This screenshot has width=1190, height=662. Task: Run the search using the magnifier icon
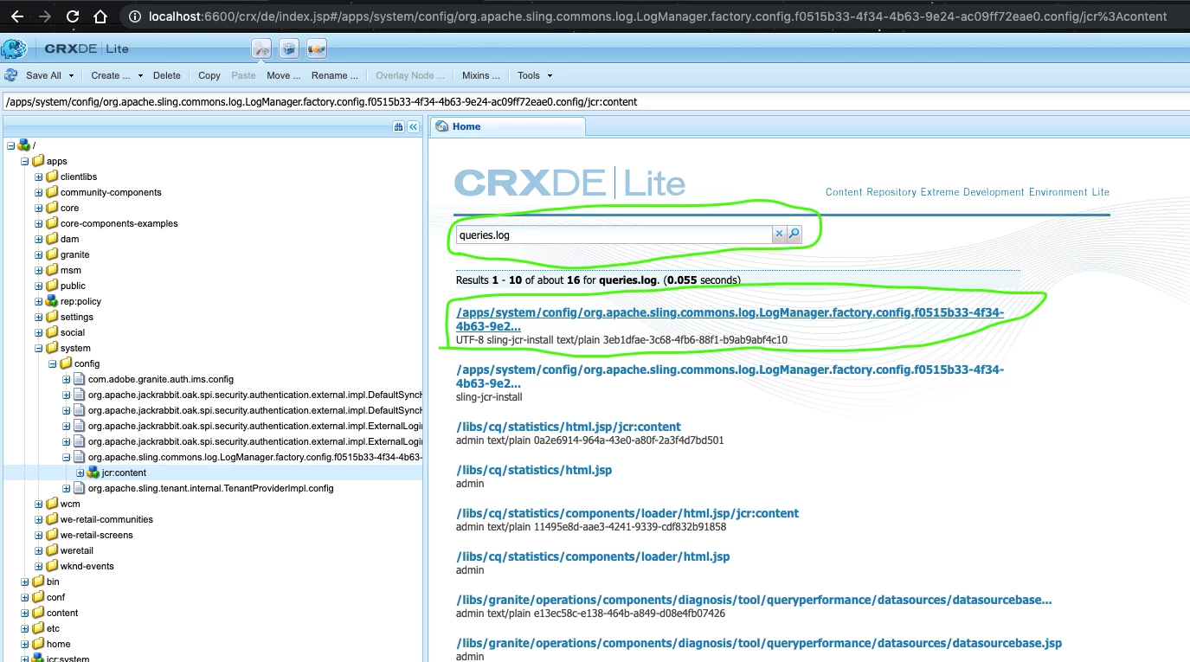pos(794,235)
